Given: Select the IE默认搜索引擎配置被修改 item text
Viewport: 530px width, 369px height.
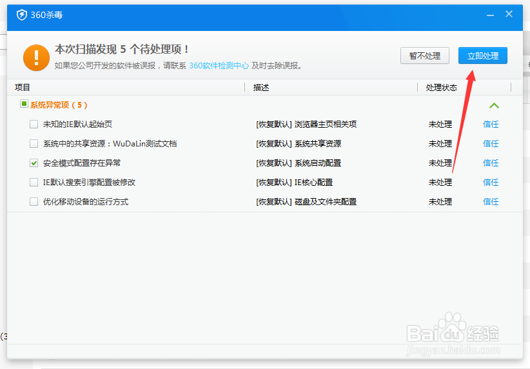Looking at the screenshot, I should [89, 183].
